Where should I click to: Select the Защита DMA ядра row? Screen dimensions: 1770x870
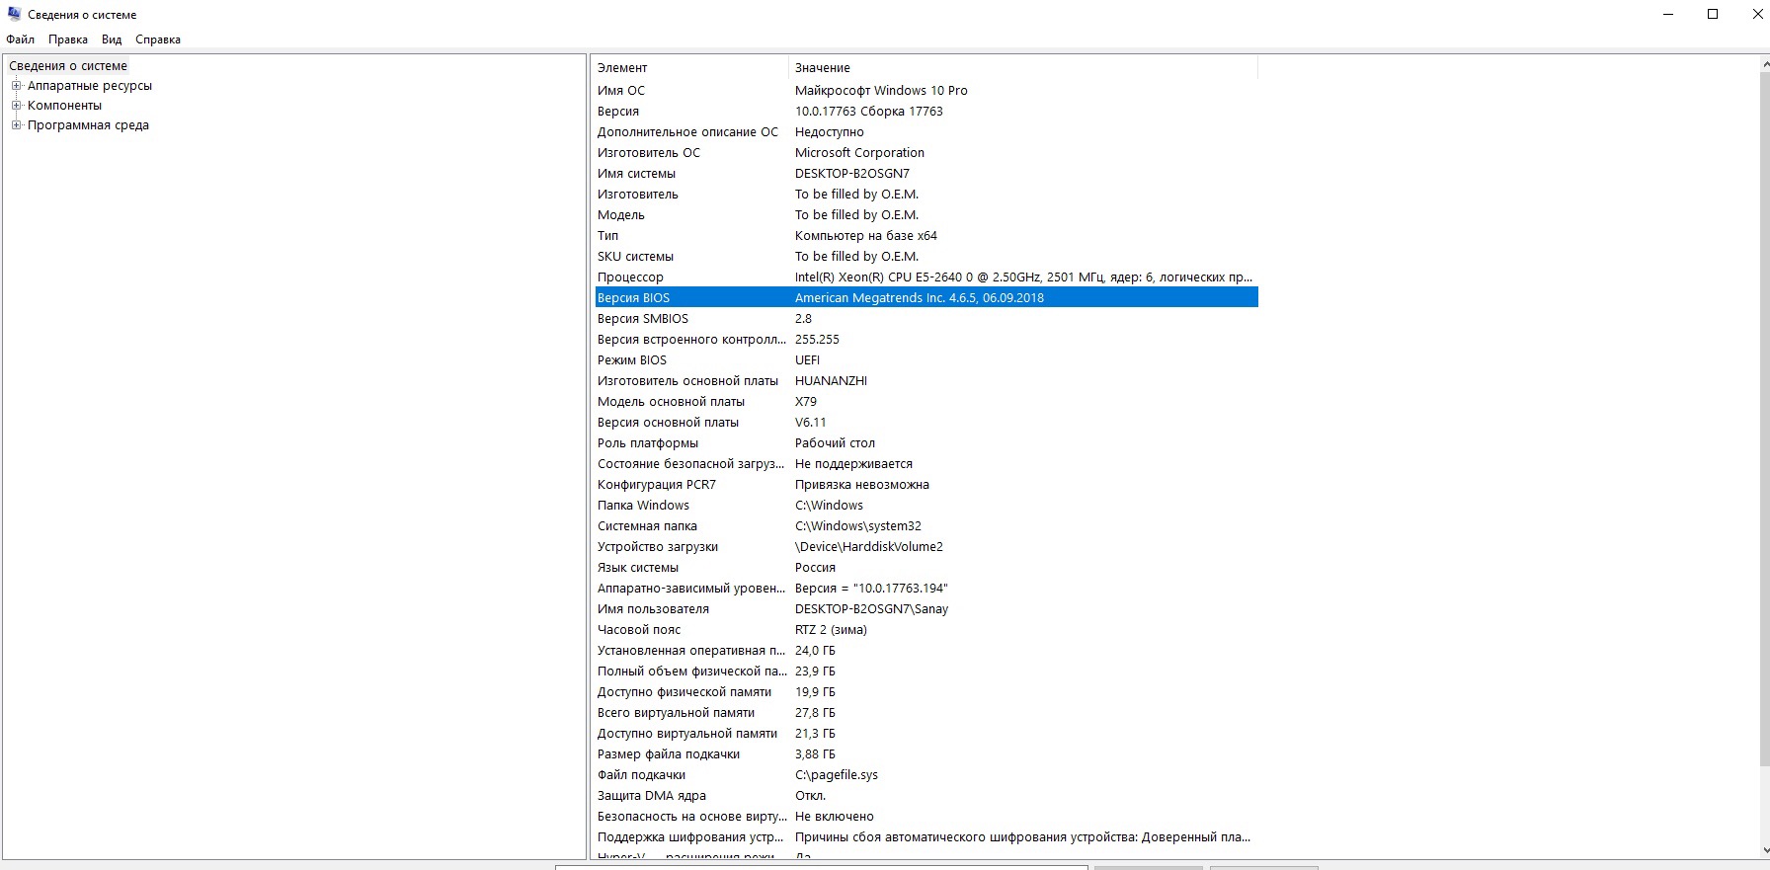pyautogui.click(x=925, y=796)
